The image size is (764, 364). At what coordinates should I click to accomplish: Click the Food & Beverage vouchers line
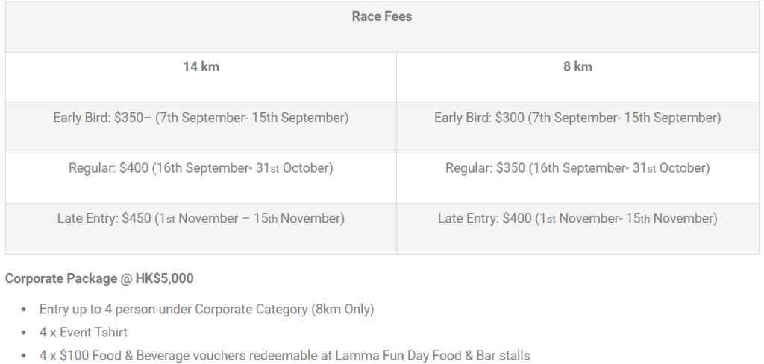[x=284, y=356]
